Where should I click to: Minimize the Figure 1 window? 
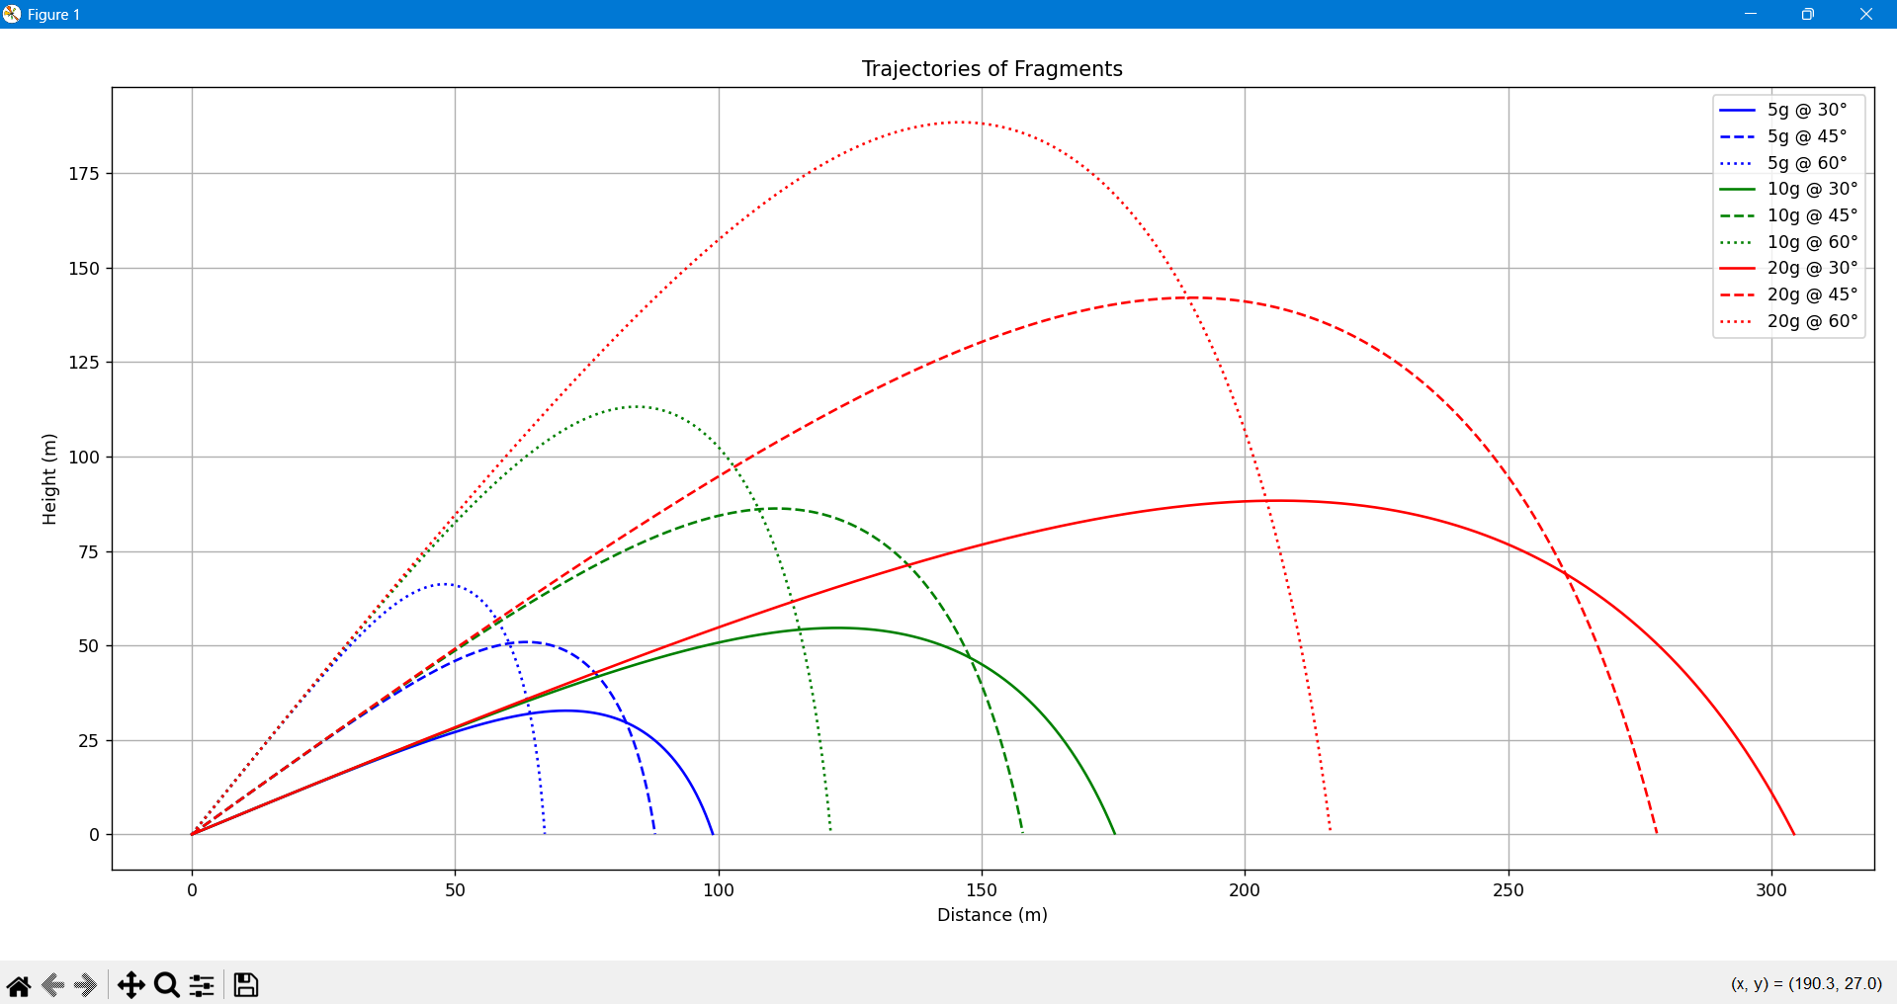tap(1750, 14)
